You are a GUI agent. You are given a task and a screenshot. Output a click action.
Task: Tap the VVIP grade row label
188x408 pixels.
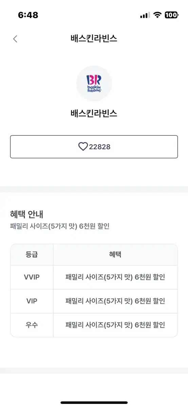[32, 277]
